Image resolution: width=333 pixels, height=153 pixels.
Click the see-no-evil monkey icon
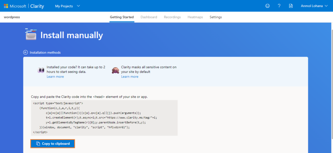point(115,71)
